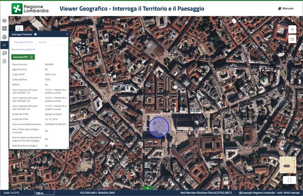Screen dimensions: 303x196
Task: Click the Vincoli Intercettati: 41 text
Action: 23,49
